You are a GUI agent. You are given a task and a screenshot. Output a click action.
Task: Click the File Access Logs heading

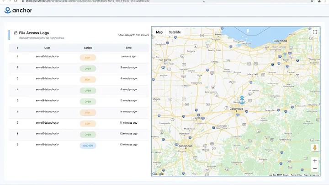coord(34,33)
